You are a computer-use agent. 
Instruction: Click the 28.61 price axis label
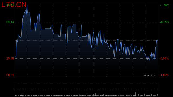click(x=10, y=75)
